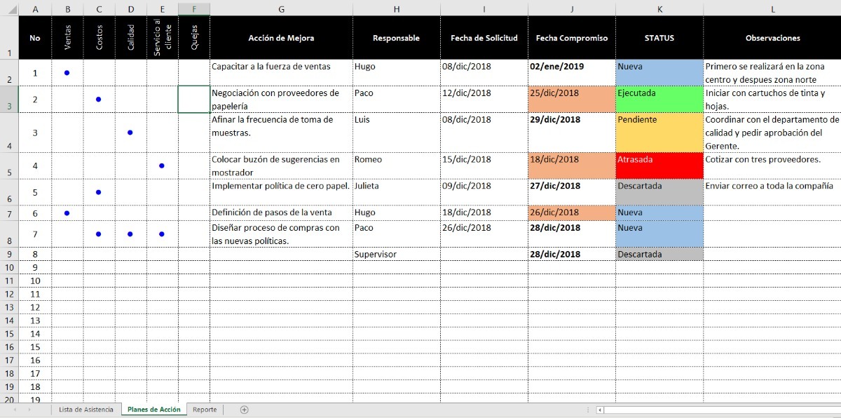Select column L header
Image resolution: width=841 pixels, height=418 pixels.
(772, 9)
